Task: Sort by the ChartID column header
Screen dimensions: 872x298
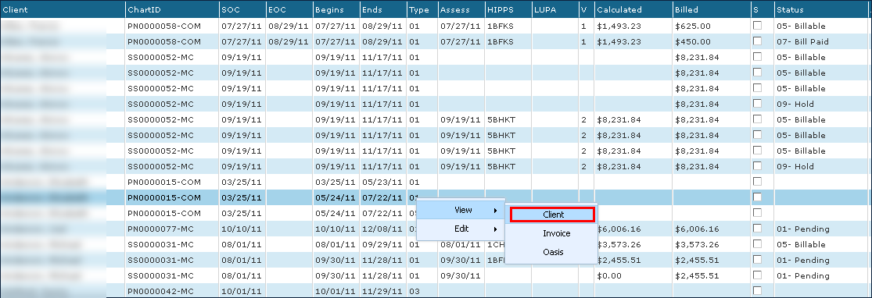Action: (172, 9)
